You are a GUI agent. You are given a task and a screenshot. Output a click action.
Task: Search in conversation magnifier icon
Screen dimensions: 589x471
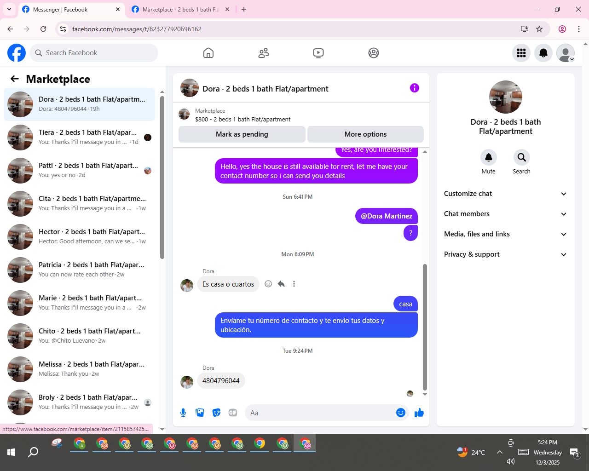click(x=522, y=157)
